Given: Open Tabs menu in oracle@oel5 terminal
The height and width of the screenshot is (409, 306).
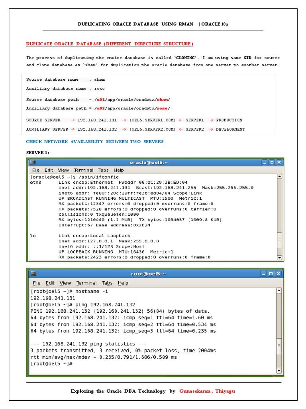Looking at the screenshot, I should [103, 170].
